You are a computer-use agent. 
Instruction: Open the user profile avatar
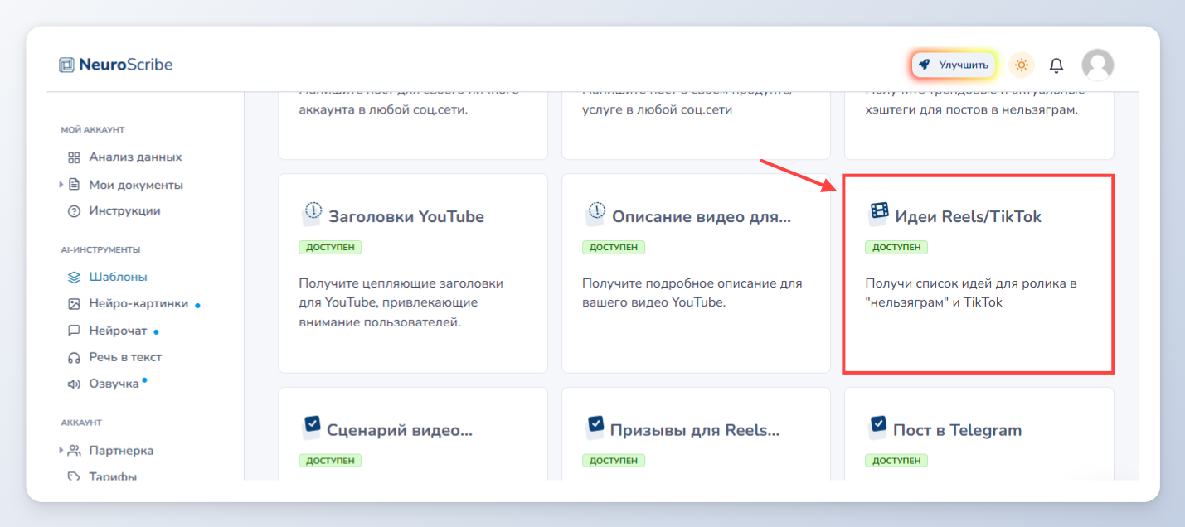coord(1098,65)
